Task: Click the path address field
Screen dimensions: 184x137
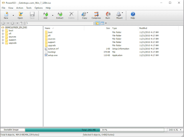Action: [x=60, y=23]
